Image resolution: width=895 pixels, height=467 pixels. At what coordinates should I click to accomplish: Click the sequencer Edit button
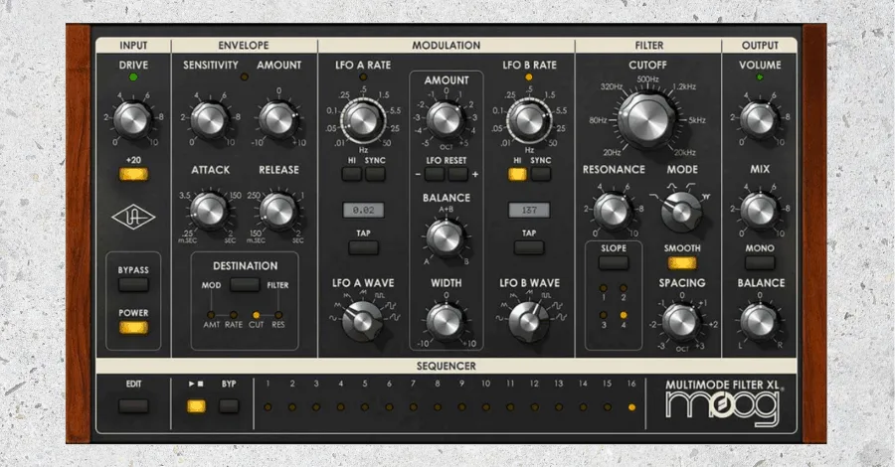tap(133, 406)
